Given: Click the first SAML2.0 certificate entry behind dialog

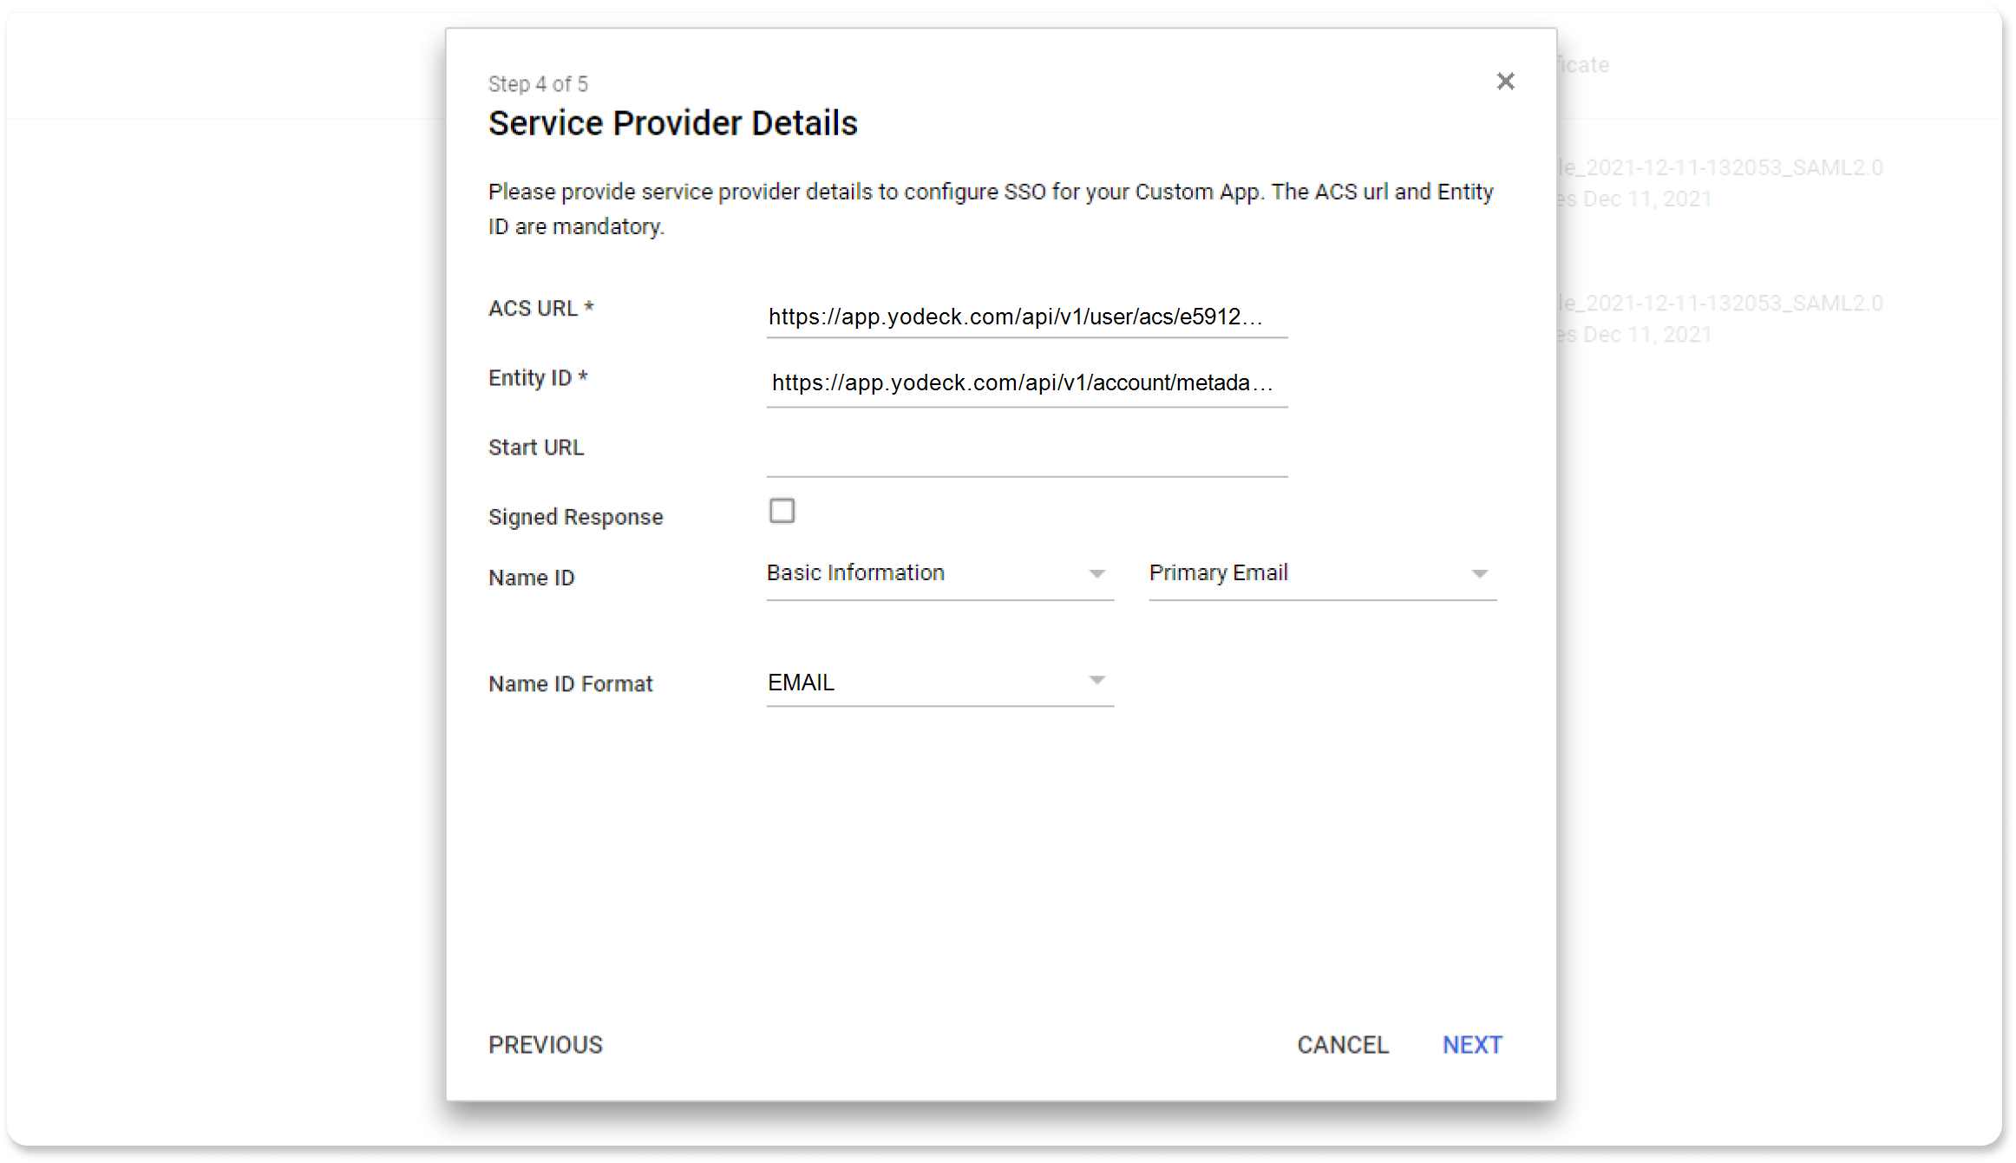Looking at the screenshot, I should (1719, 168).
